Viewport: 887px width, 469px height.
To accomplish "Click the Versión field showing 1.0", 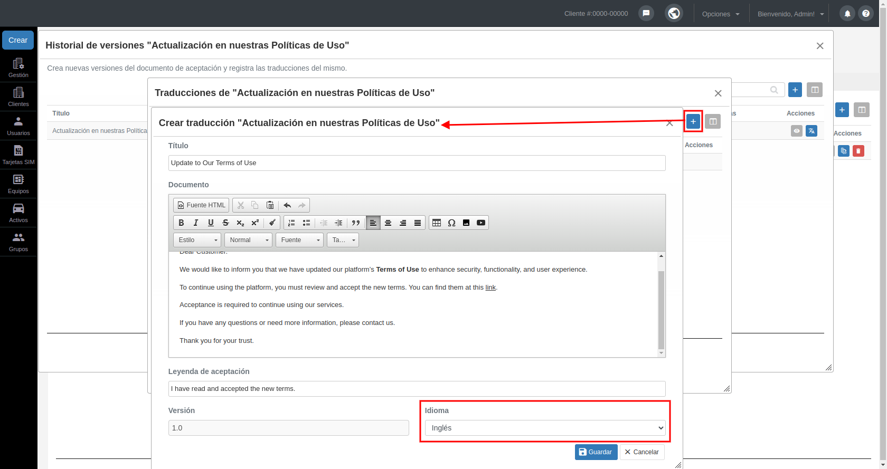I will pos(288,428).
